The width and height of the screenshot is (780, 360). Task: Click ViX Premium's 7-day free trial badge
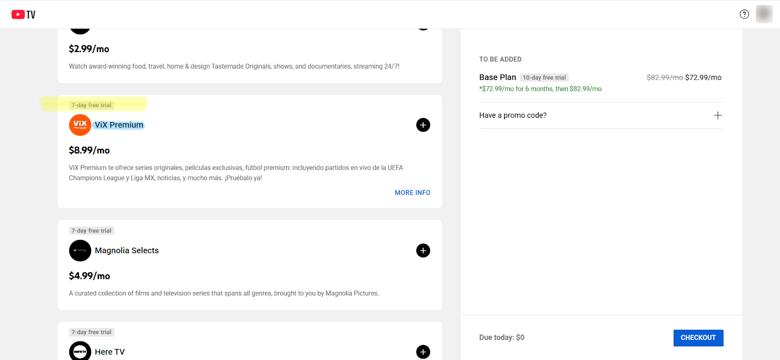[92, 105]
